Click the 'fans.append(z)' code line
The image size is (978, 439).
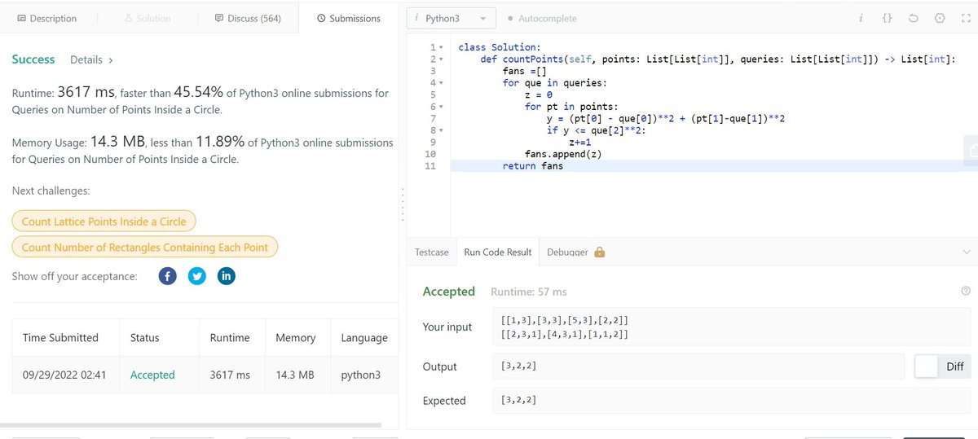(563, 154)
